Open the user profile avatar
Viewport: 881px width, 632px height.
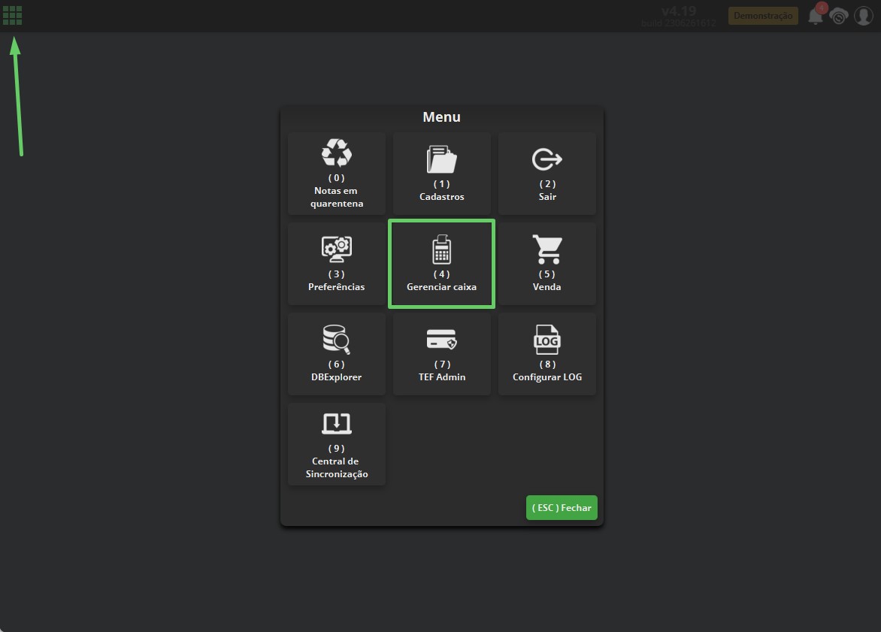(x=864, y=16)
